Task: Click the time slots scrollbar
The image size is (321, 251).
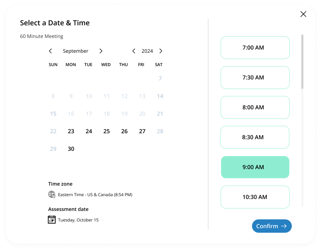Action: [x=302, y=62]
